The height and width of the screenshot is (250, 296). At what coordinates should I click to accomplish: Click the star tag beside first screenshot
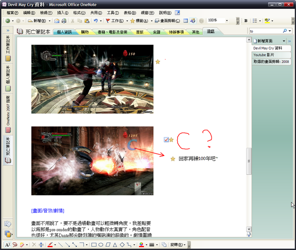(x=158, y=62)
